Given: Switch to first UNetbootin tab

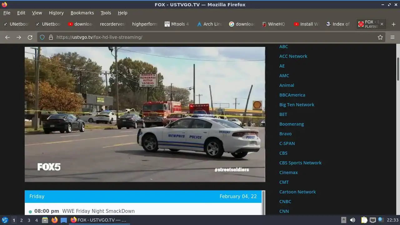Looking at the screenshot, I should (x=16, y=24).
